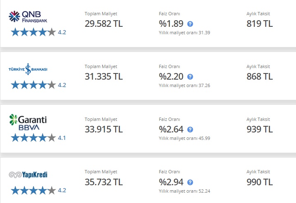Click Garanti BBVA's 4.1 star rating
The width and height of the screenshot is (296, 203).
point(38,138)
